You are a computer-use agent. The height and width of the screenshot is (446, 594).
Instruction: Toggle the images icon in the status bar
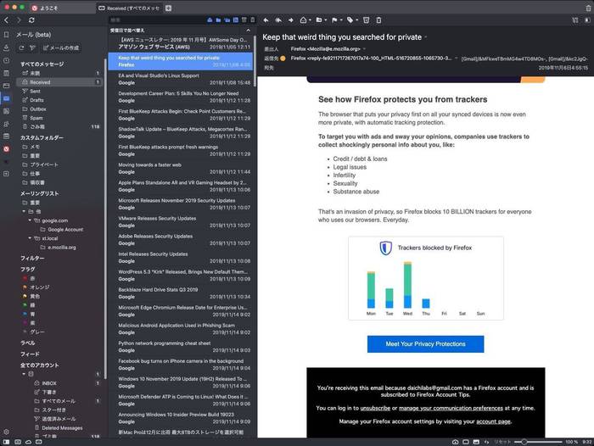[x=476, y=442]
